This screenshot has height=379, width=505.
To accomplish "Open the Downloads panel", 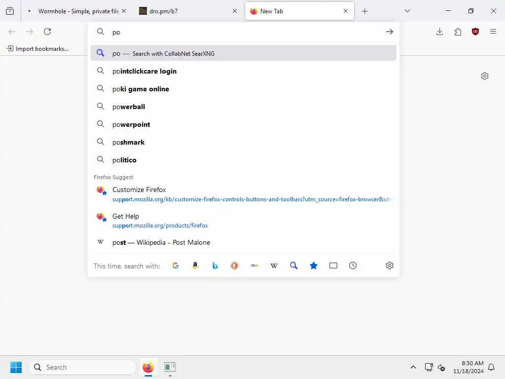I will 439,32.
